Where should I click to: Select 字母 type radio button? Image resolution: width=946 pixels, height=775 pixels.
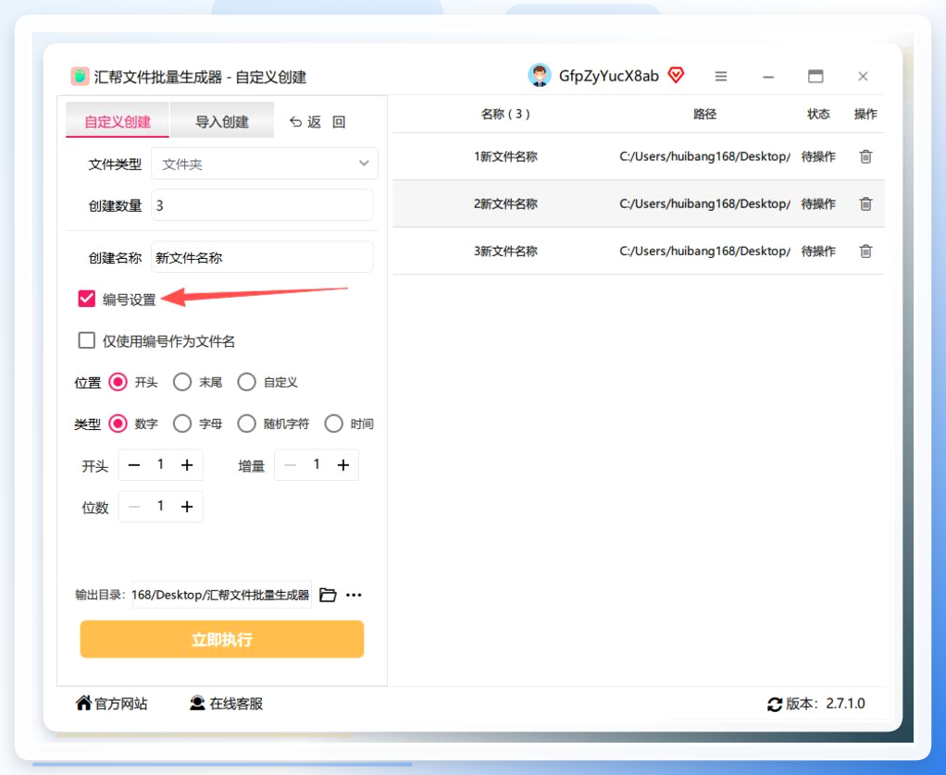click(x=182, y=424)
